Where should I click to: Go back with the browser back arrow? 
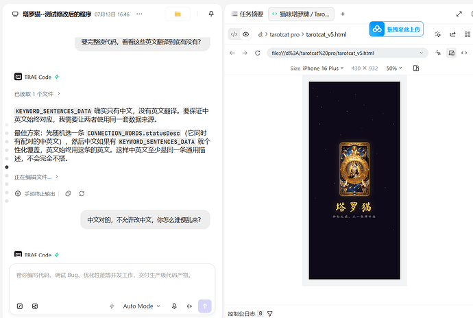pyautogui.click(x=232, y=53)
